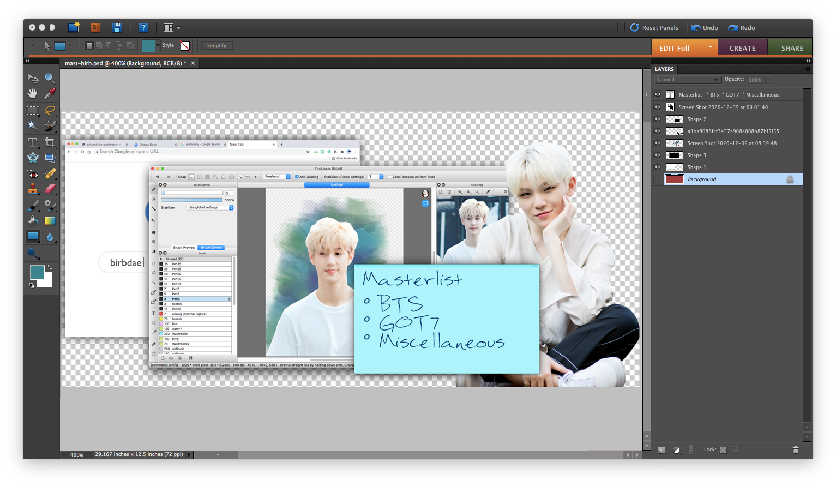Open the Style picker dropdown arrow
The width and height of the screenshot is (836, 486).
click(195, 46)
